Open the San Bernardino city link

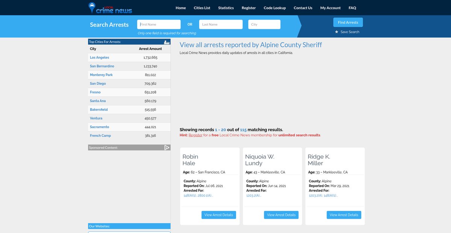102,66
